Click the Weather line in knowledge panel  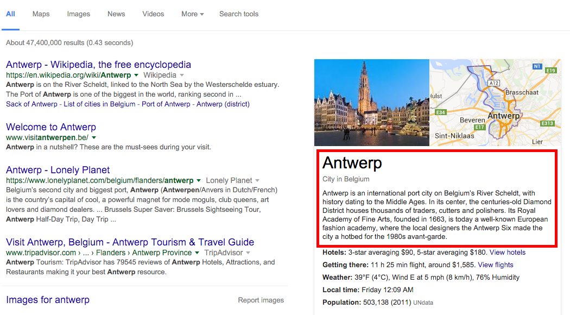[x=421, y=277]
